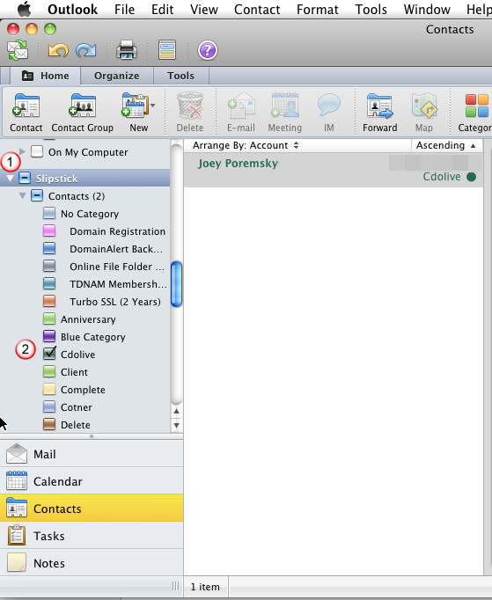Click the Redo arrow icon
492x600 pixels.
click(x=85, y=50)
